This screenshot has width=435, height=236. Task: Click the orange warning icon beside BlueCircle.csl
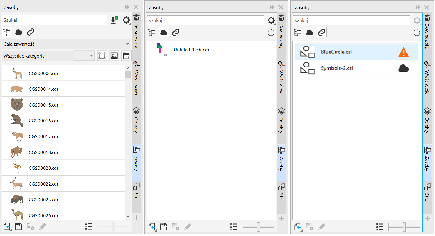click(403, 52)
